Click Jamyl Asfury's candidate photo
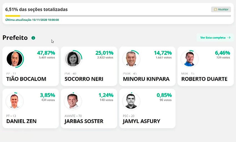 coord(131,101)
